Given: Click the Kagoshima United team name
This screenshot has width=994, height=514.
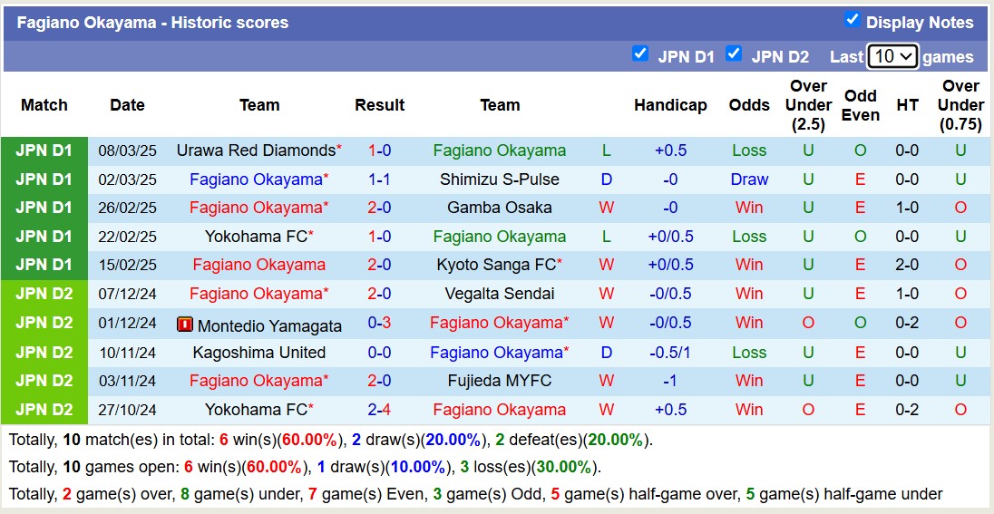Looking at the screenshot, I should [258, 353].
